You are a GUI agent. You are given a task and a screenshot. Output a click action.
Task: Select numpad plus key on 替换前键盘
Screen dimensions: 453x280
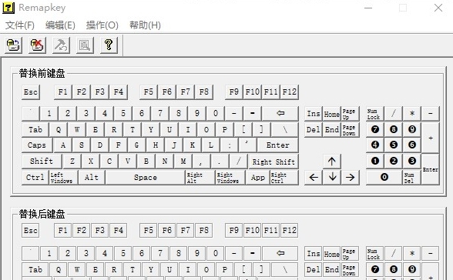tap(431, 138)
